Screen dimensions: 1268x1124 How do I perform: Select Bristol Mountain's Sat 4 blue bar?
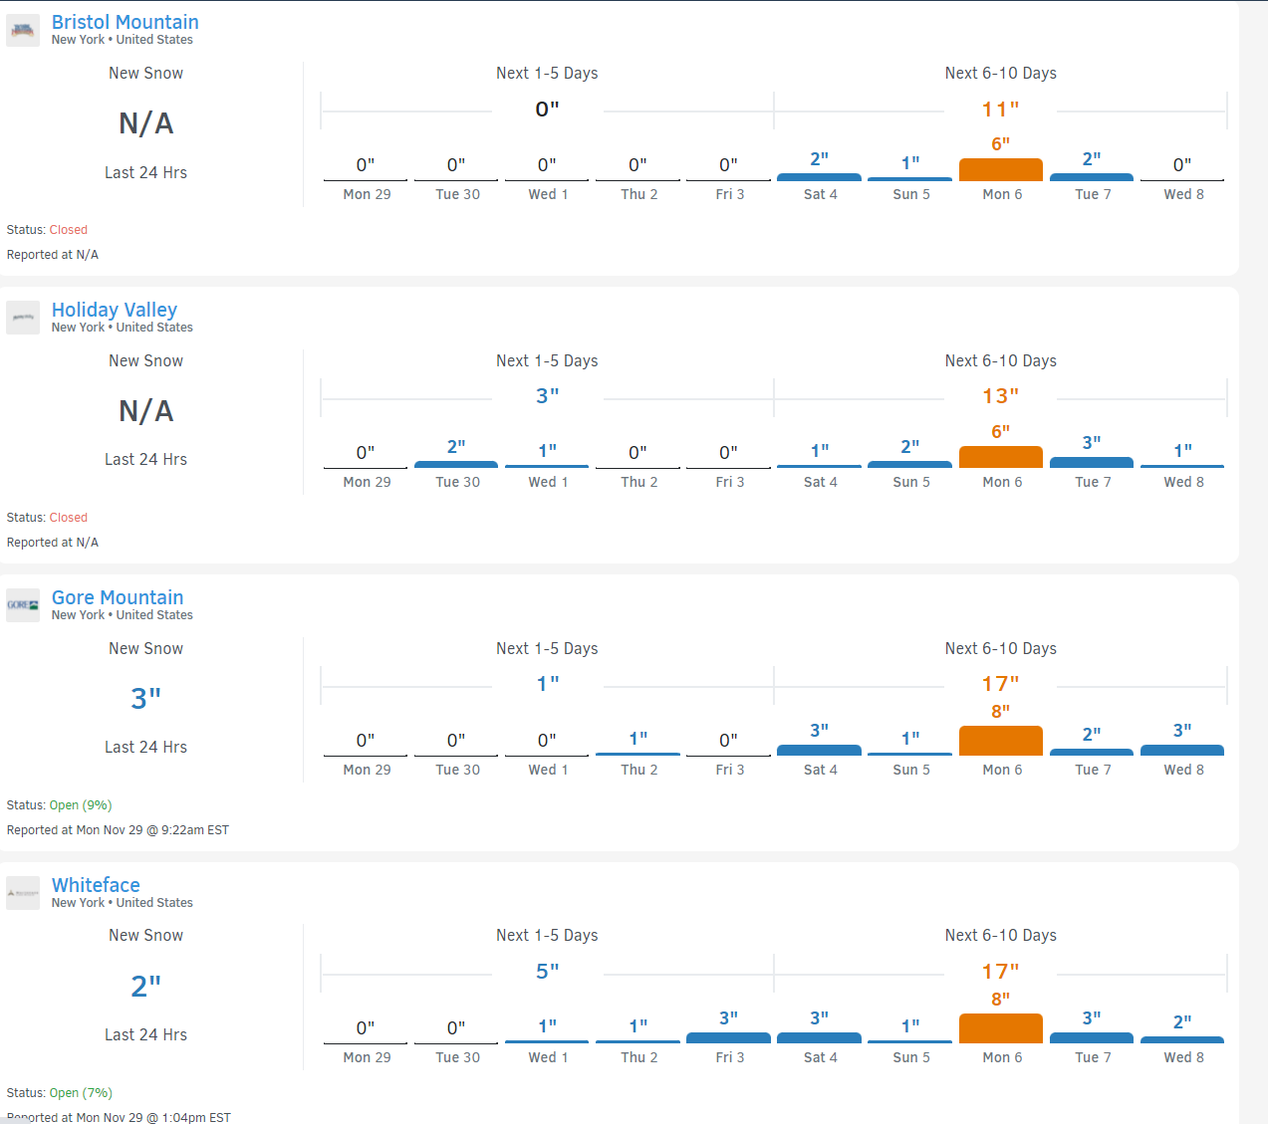tap(819, 176)
